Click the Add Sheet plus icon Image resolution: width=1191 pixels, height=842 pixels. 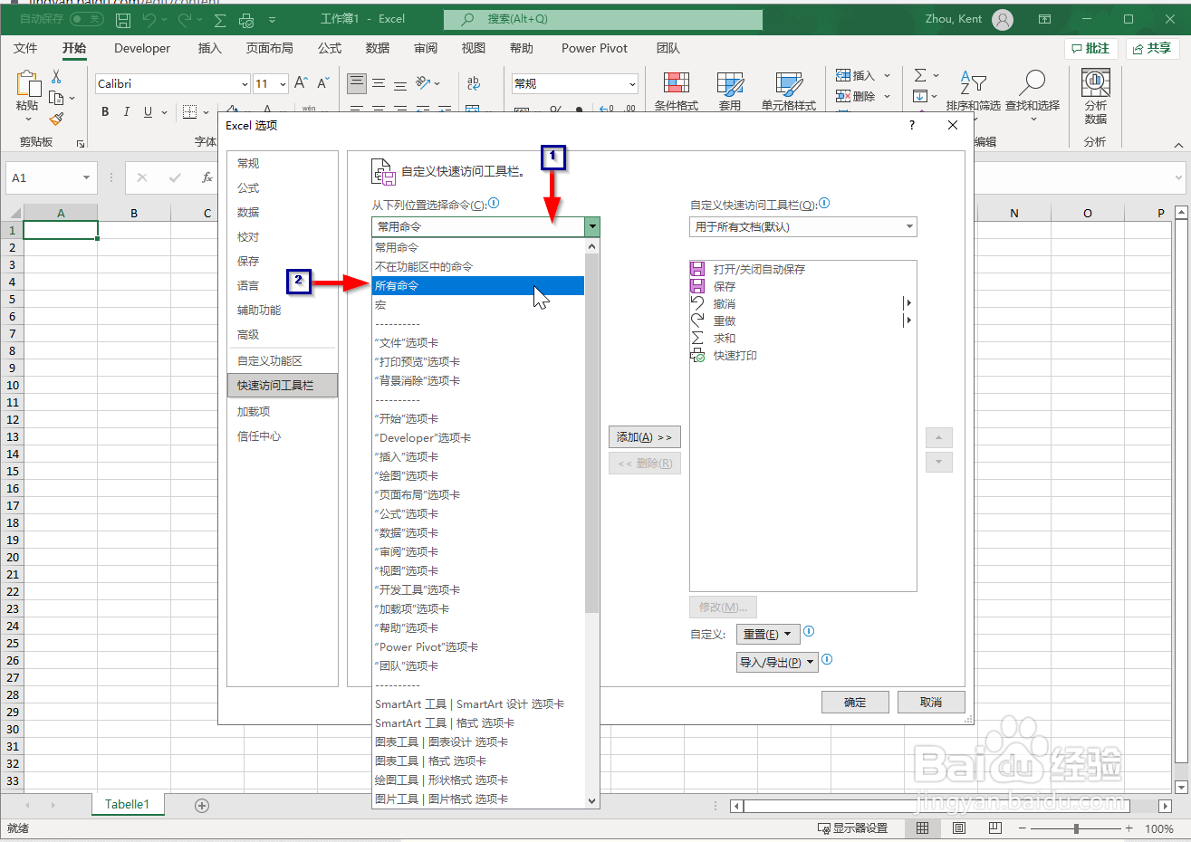tap(202, 805)
